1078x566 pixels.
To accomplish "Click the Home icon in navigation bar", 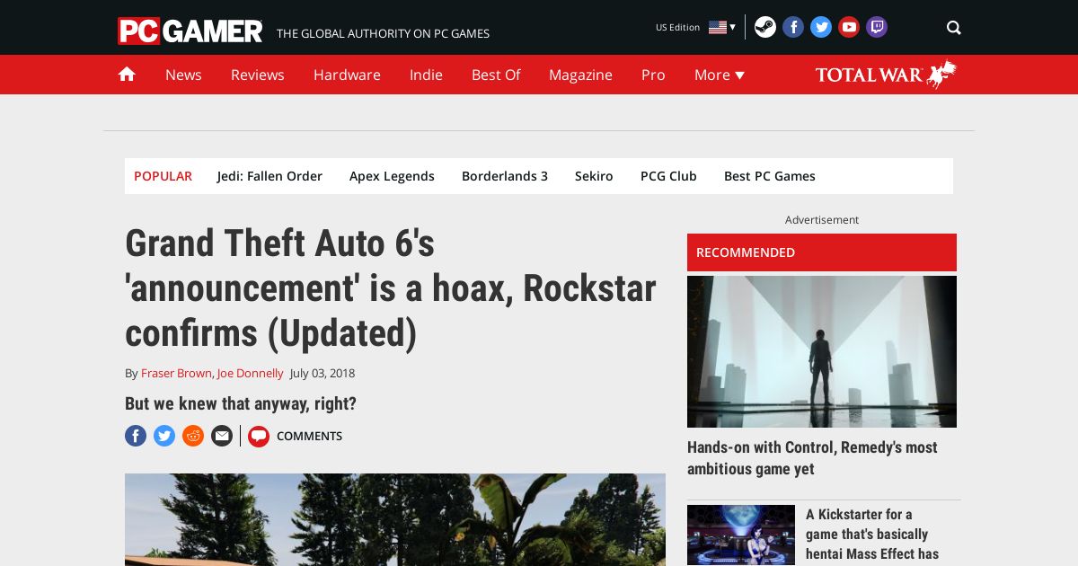I will (127, 75).
